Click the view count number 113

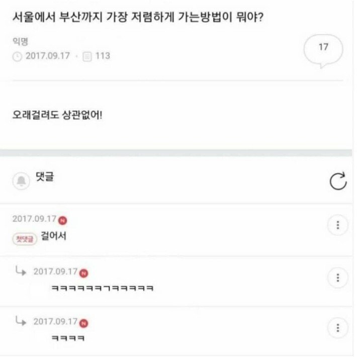tap(102, 56)
